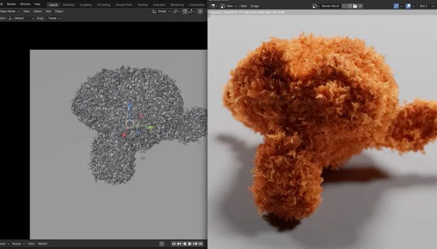Image resolution: width=437 pixels, height=249 pixels.
Task: Unlink the Render Result image with X
Action: (x=361, y=6)
